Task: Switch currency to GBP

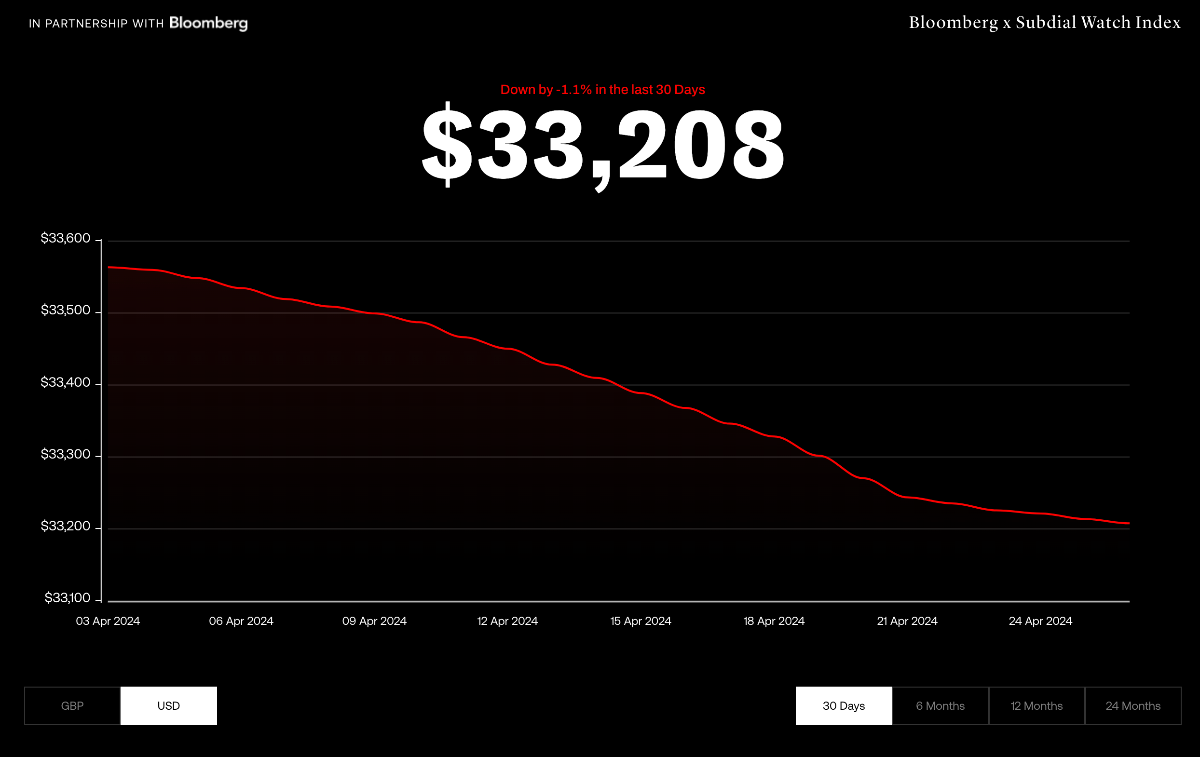Action: 72,706
